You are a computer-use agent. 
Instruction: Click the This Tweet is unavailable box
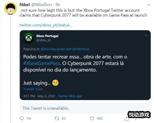pyautogui.click(x=85, y=108)
